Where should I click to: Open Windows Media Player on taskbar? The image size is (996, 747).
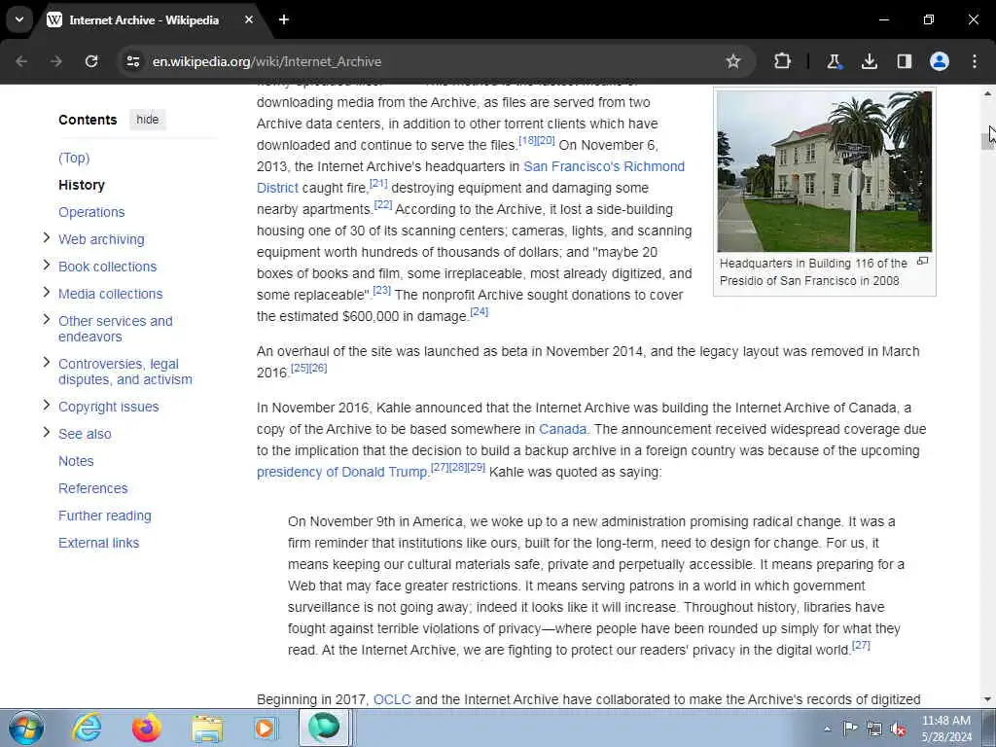tap(265, 728)
